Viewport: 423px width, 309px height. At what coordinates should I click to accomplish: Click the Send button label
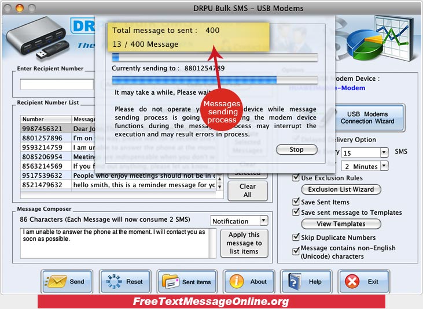(x=77, y=281)
